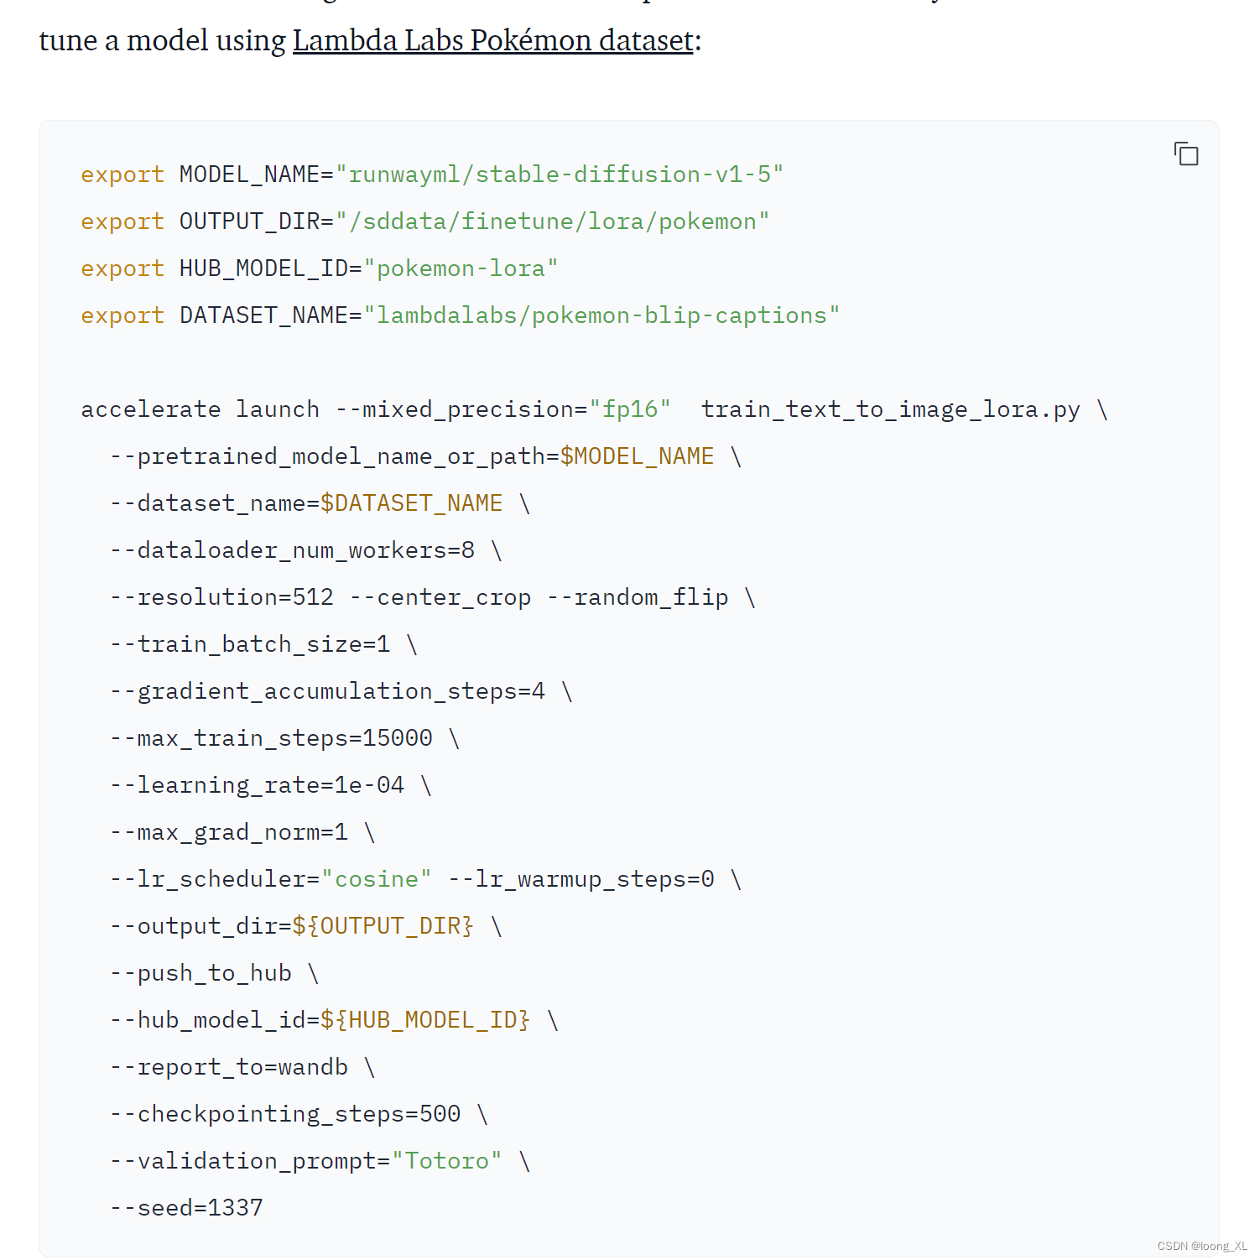Image resolution: width=1260 pixels, height=1260 pixels.
Task: Click the --dataloader_num_workers=8 line
Action: coord(292,550)
